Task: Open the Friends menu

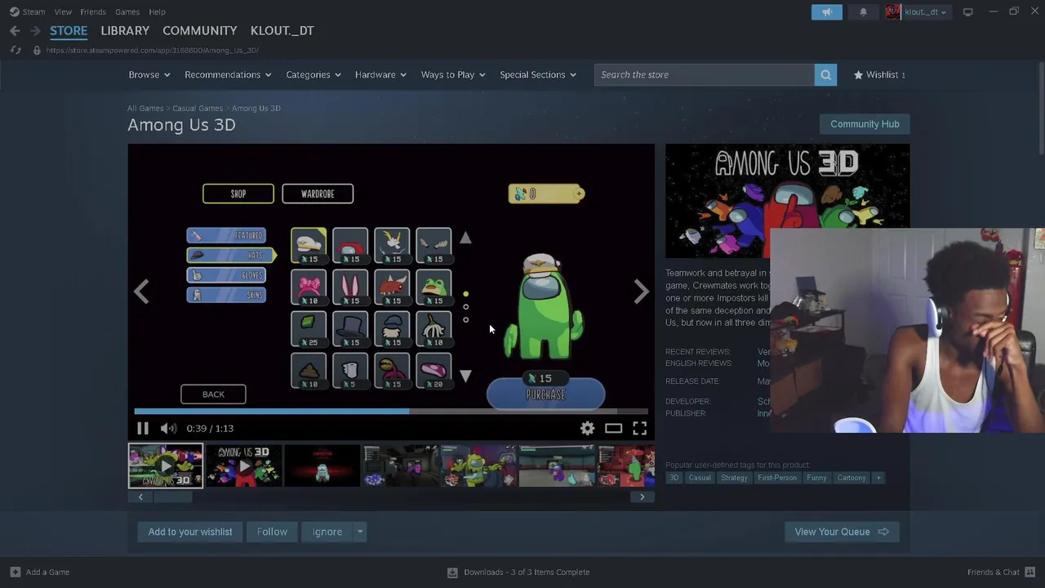Action: tap(93, 11)
